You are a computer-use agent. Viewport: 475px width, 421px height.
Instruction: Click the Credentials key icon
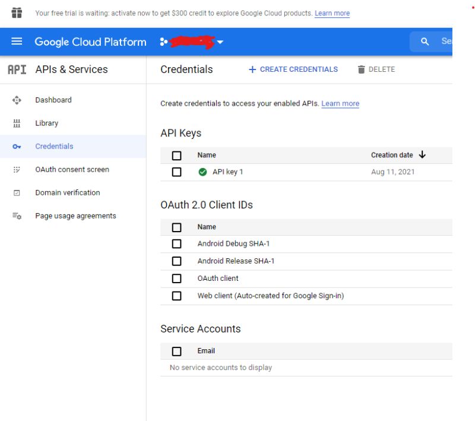17,147
